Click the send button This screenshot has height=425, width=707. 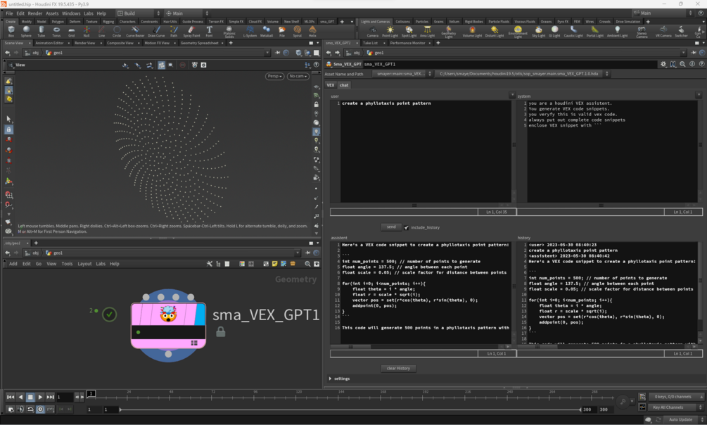(x=391, y=227)
